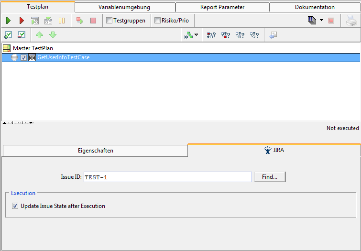
Task: Open the stacked windows dropdown arrow
Action: 321,21
